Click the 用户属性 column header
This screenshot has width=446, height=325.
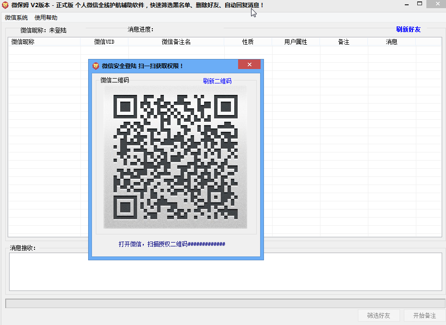pos(296,42)
